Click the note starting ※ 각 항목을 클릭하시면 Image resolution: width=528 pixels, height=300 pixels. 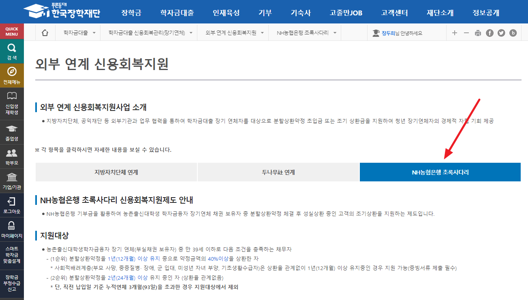click(x=103, y=150)
